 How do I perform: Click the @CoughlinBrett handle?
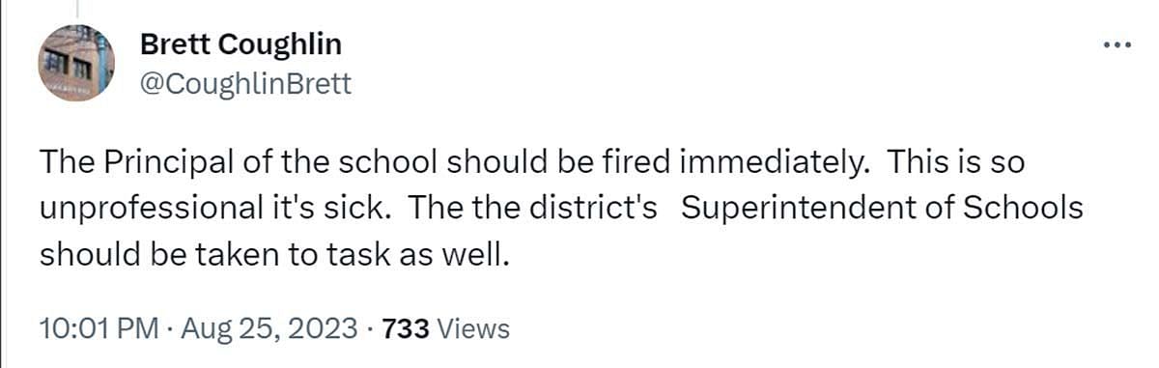pyautogui.click(x=246, y=84)
